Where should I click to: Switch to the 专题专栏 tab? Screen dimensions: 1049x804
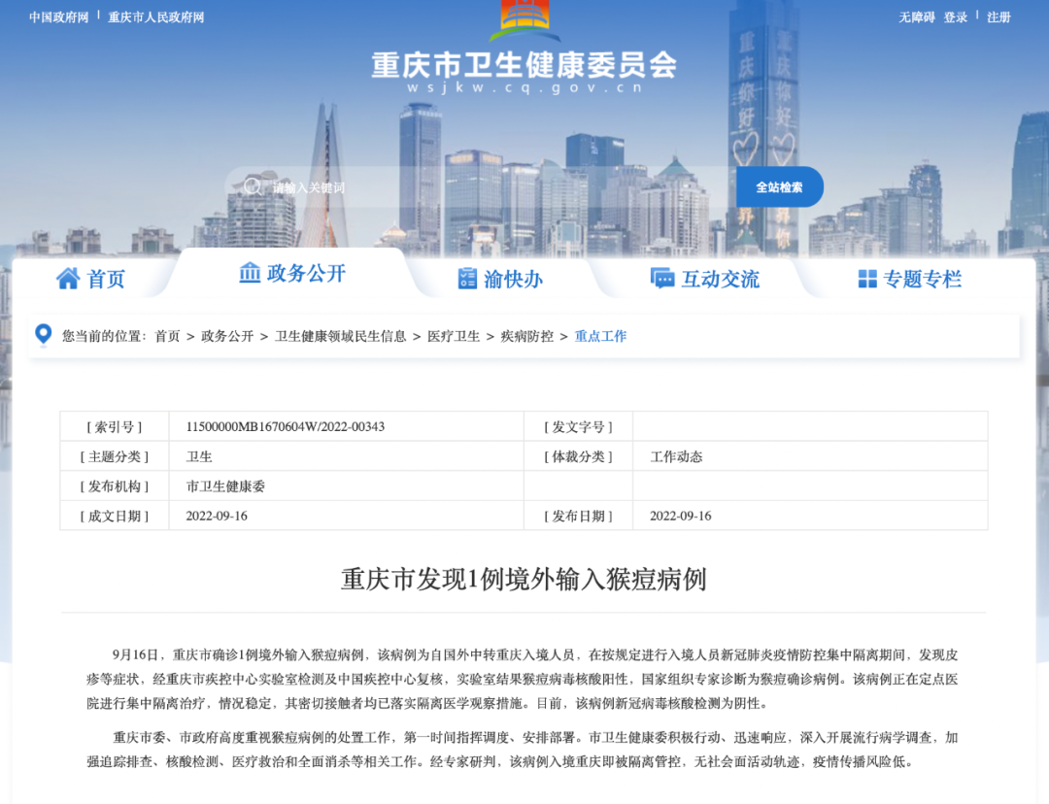(x=910, y=279)
